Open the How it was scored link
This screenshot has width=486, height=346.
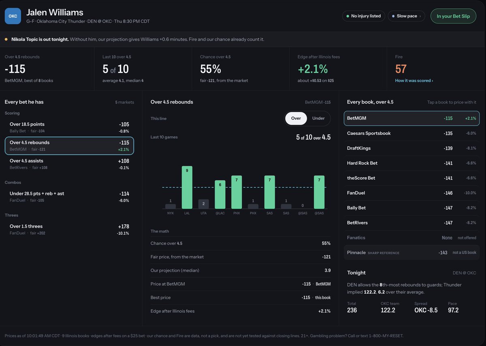pos(414,81)
